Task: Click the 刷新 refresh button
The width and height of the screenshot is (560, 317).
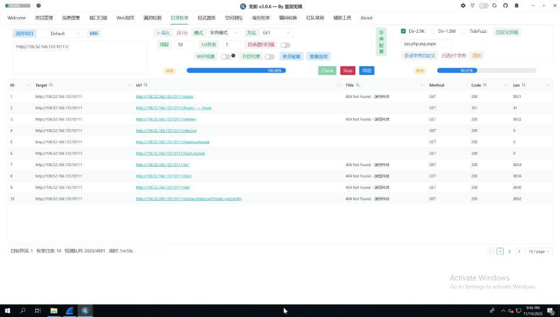Action: (x=94, y=33)
